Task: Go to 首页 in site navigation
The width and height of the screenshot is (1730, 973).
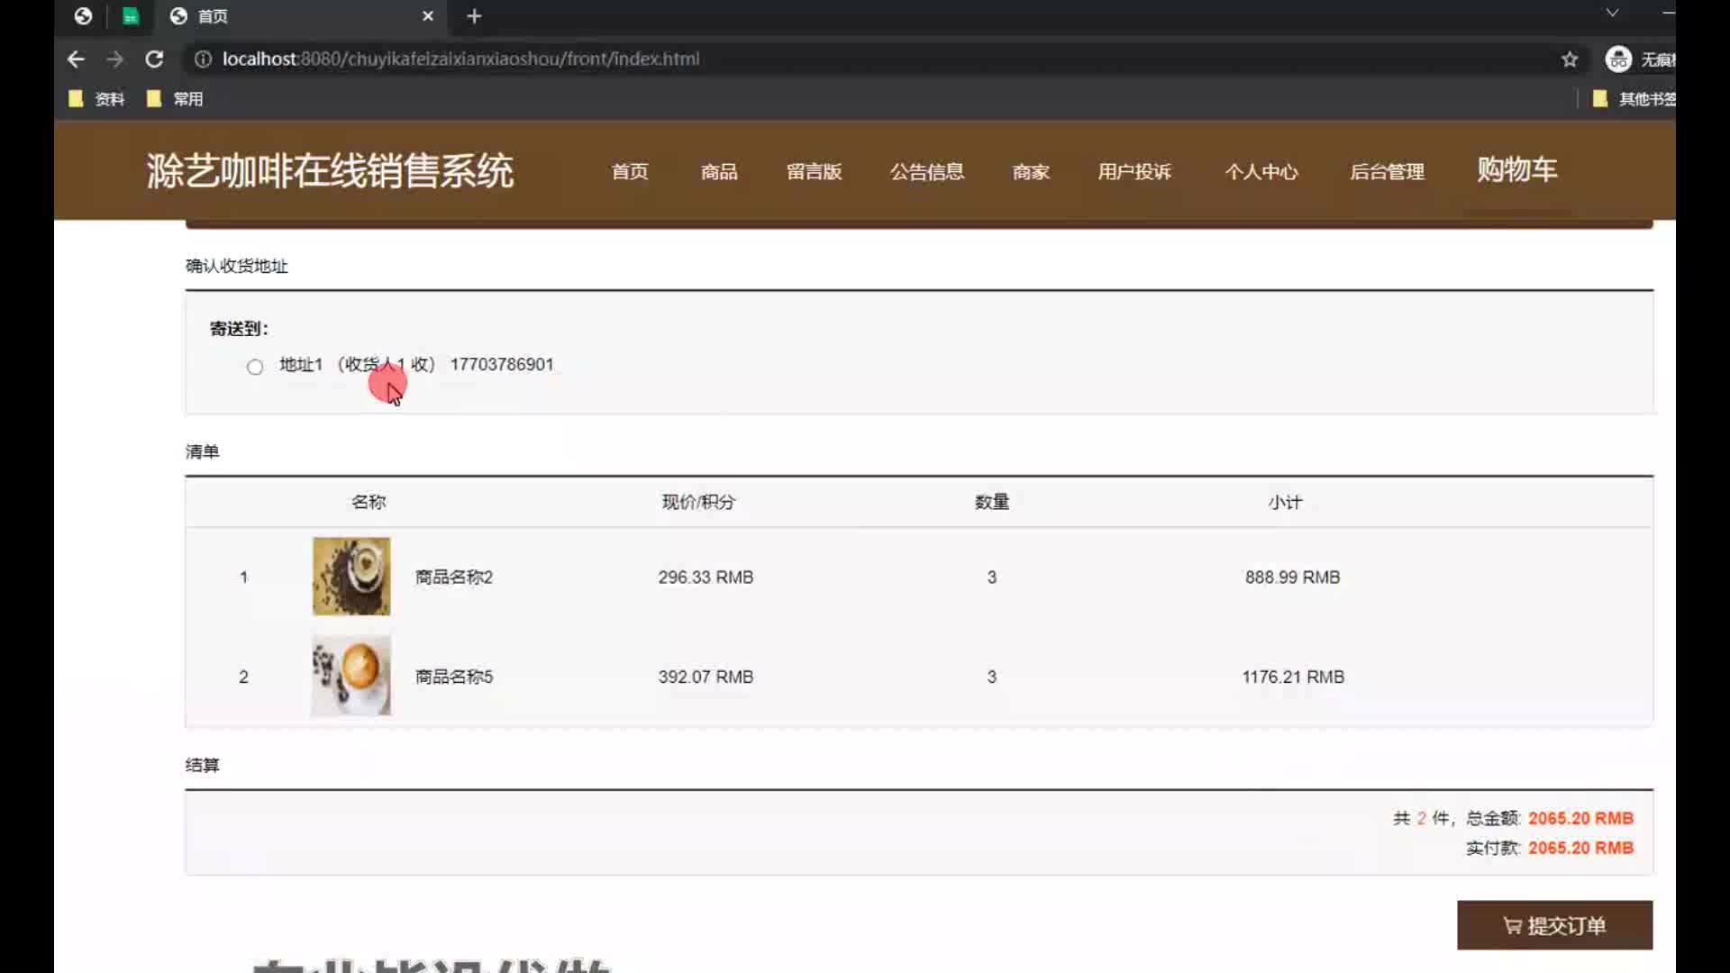Action: [630, 171]
